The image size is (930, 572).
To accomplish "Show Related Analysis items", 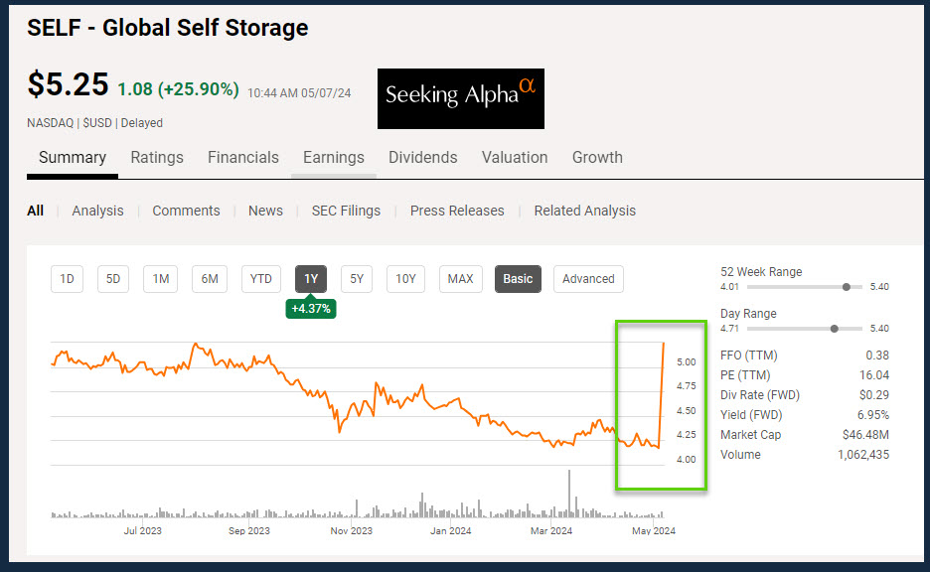I will (x=584, y=211).
